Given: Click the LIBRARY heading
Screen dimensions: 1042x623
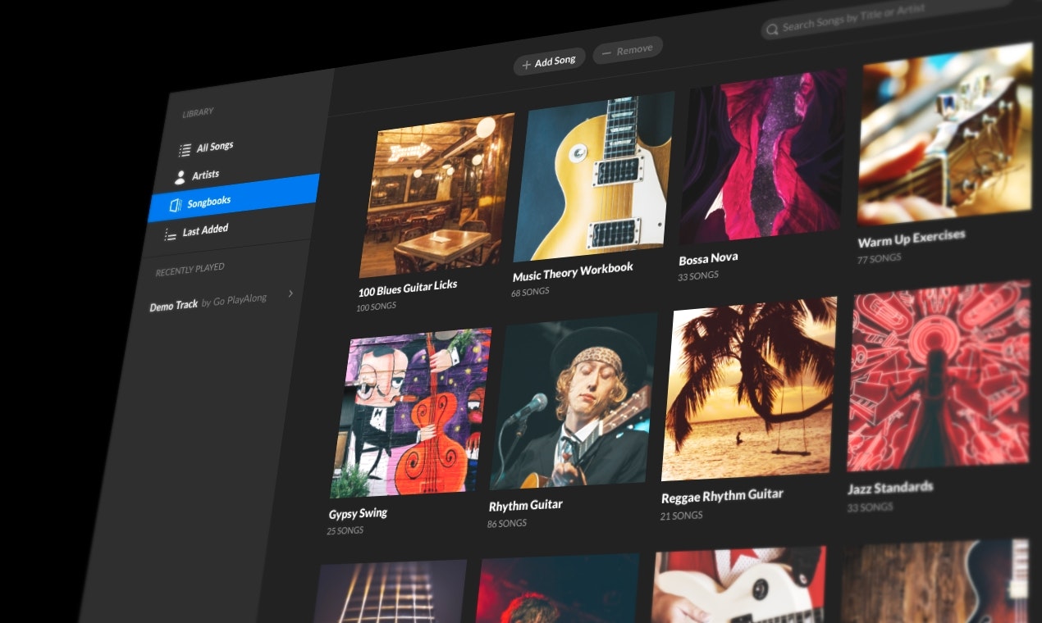Looking at the screenshot, I should point(198,112).
